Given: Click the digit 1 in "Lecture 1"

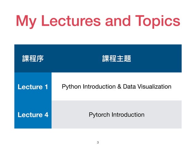Looking at the screenshot, I should tap(46, 87).
